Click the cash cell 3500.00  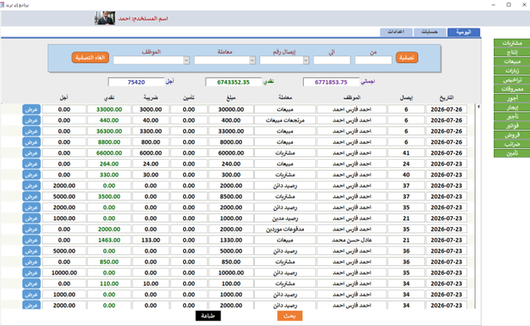coord(109,197)
